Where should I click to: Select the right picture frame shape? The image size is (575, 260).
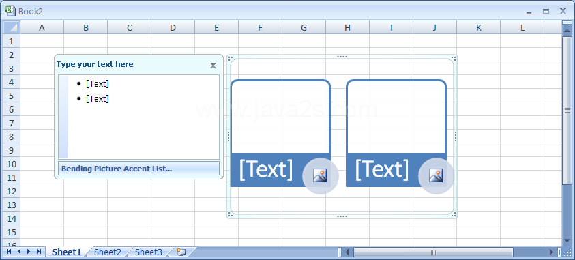click(x=396, y=116)
